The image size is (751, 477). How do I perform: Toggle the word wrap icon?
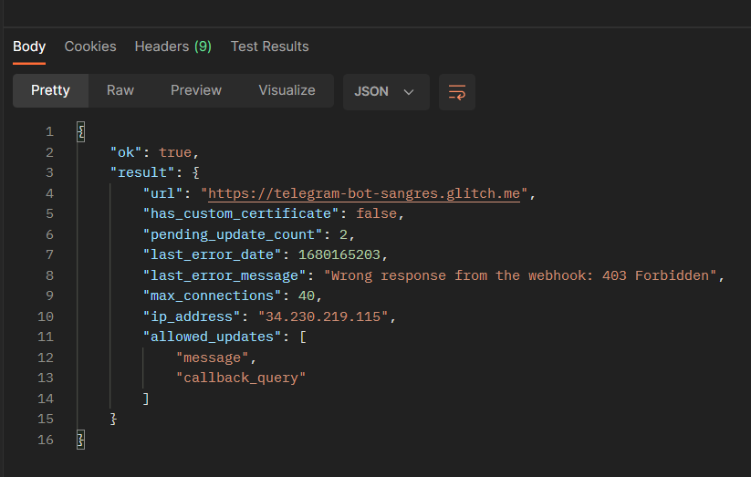coord(457,92)
